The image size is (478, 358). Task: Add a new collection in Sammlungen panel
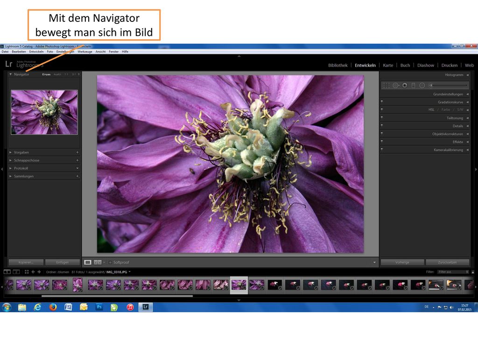pos(77,176)
